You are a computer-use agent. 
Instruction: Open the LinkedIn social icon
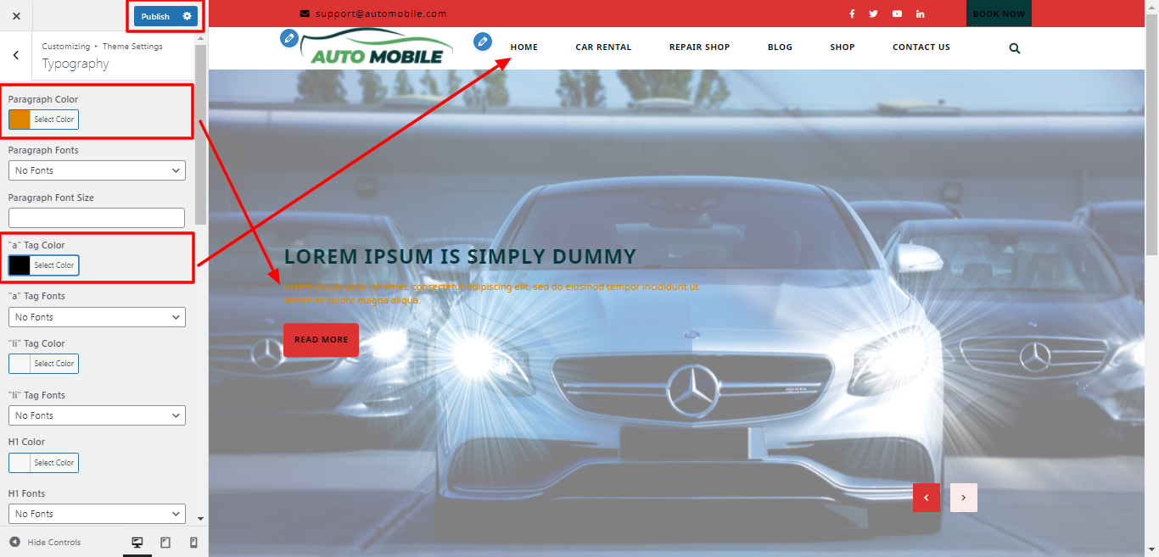tap(920, 14)
